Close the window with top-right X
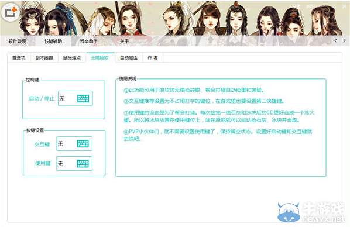Viewport: 350px width, 227px height. pyautogui.click(x=345, y=6)
